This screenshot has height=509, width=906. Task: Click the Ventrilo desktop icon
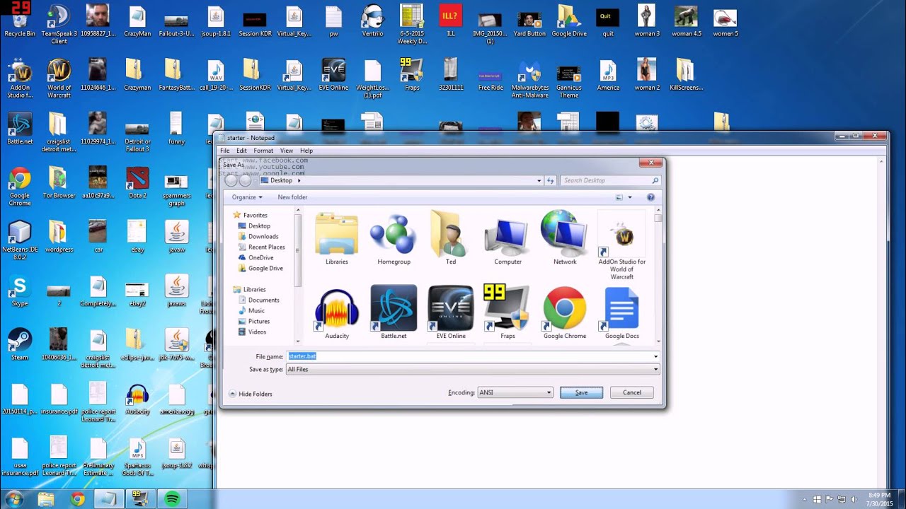tap(373, 21)
